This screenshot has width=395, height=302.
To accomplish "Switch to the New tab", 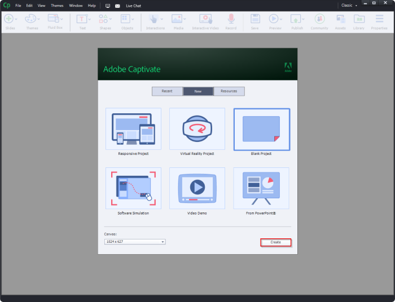I will coord(198,91).
